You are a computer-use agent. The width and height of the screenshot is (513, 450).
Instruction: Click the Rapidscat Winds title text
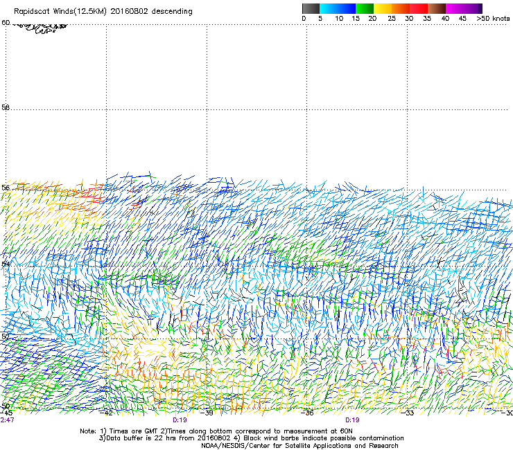[x=103, y=11]
